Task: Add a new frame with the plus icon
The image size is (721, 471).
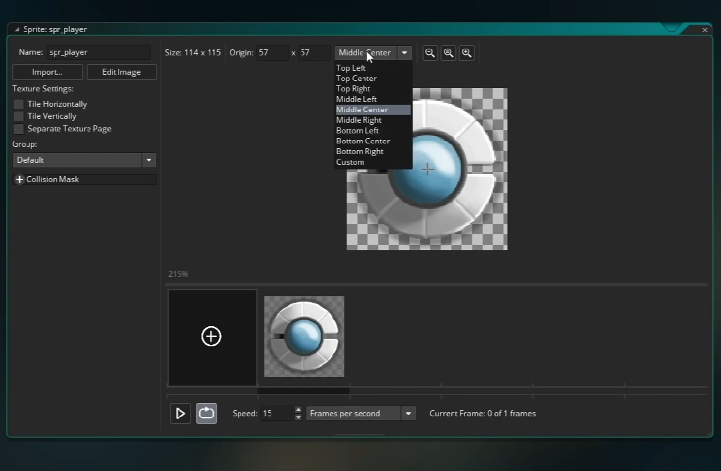Action: pyautogui.click(x=211, y=337)
